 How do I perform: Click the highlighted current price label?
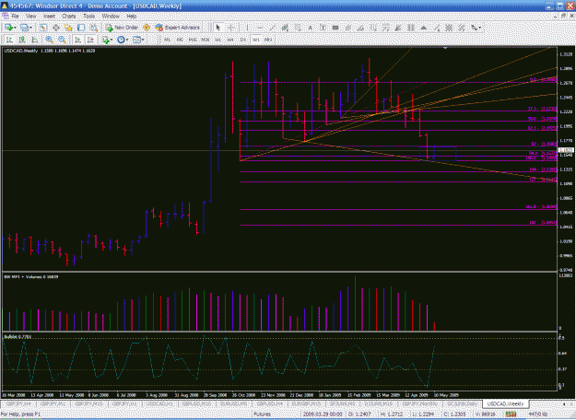click(565, 150)
